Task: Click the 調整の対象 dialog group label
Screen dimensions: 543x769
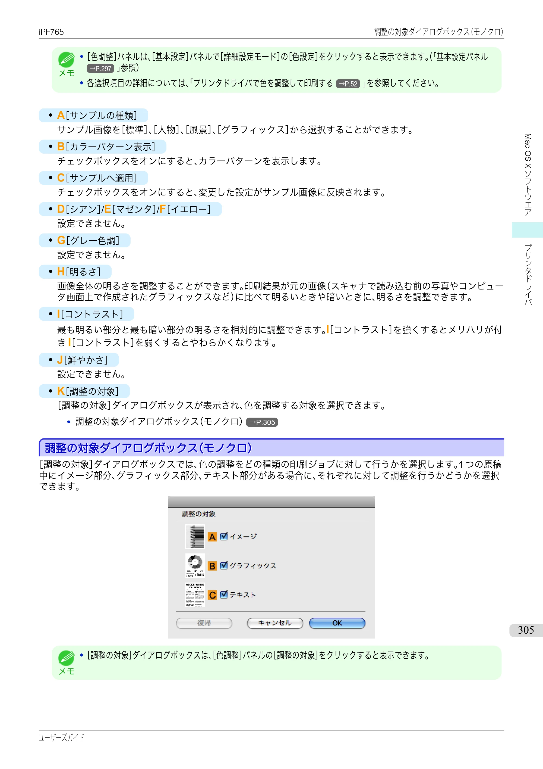Action: tap(199, 514)
